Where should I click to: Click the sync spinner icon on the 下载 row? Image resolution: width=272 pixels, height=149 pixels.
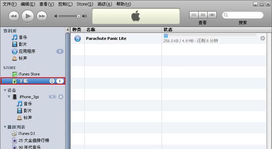click(52, 81)
